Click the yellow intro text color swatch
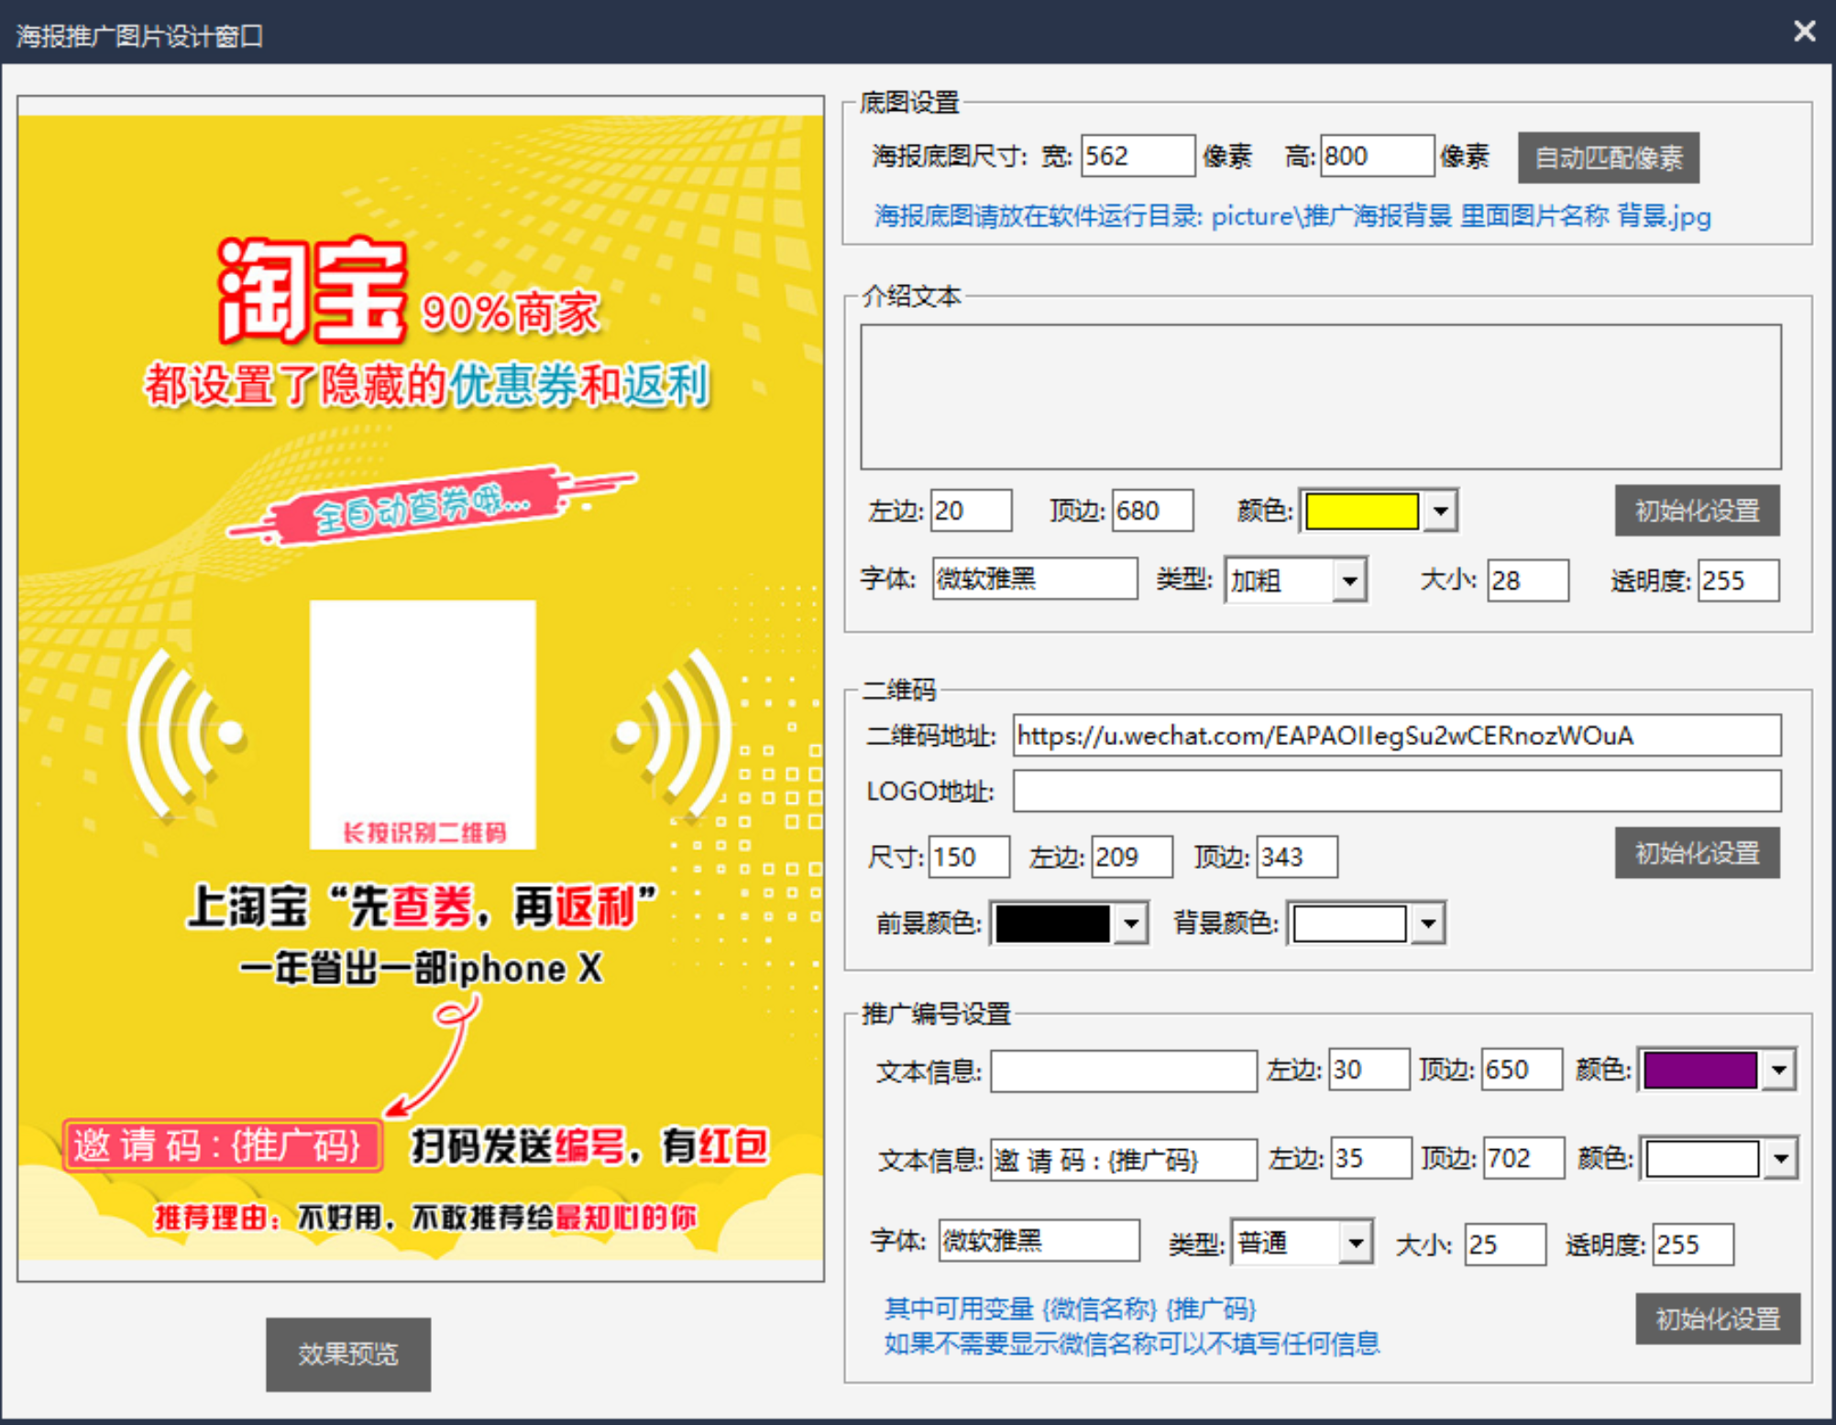The image size is (1836, 1425). 1361,511
